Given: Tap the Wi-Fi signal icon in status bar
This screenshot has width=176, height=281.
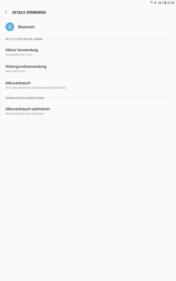Looking at the screenshot, I should coord(151,3).
